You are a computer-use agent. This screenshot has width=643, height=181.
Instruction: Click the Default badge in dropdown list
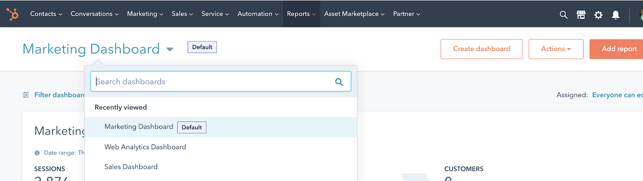[192, 128]
